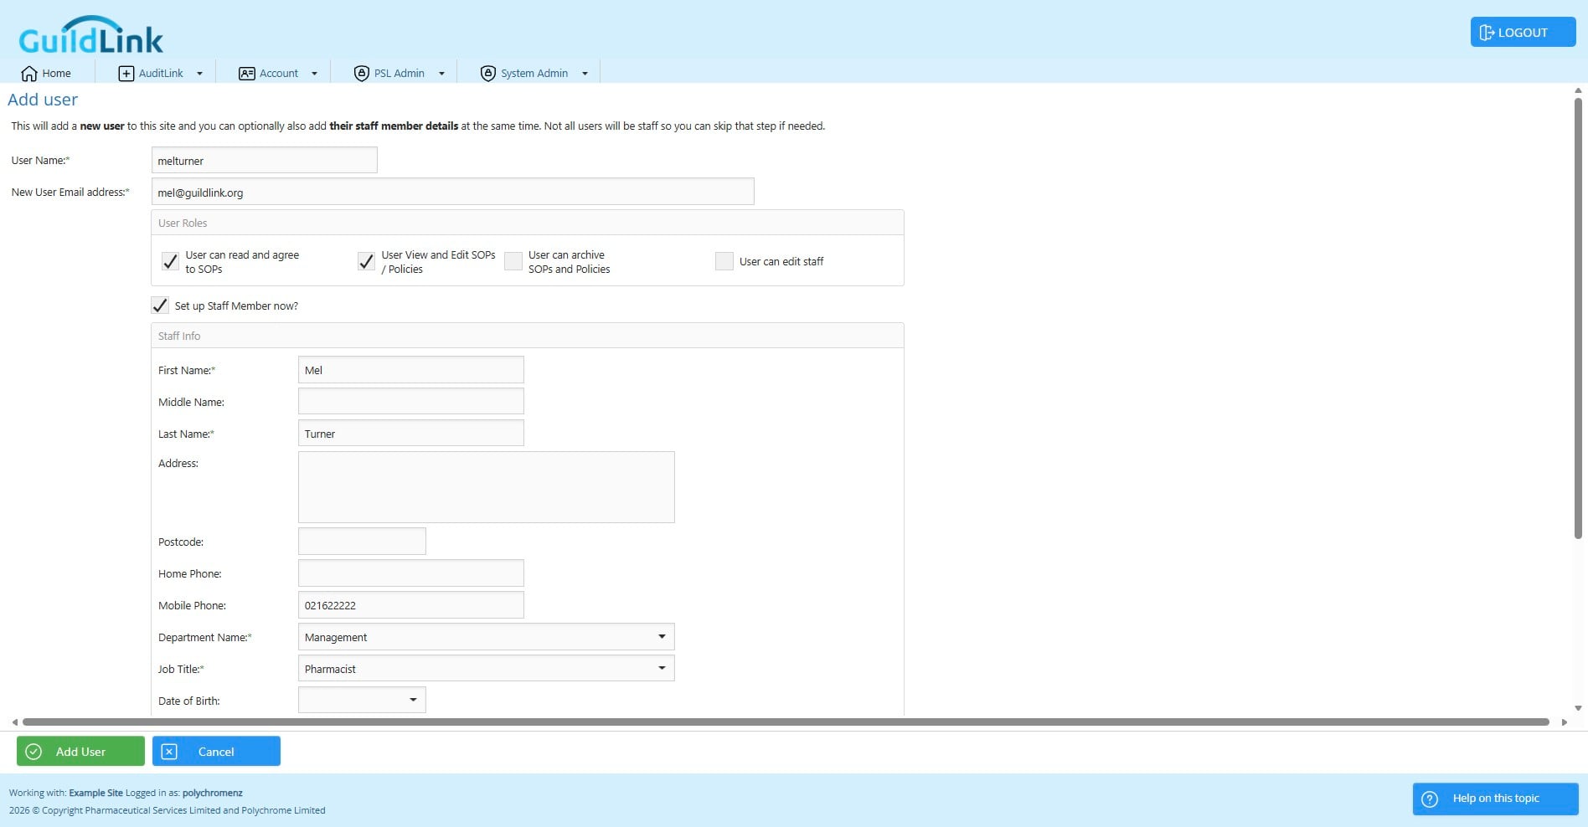Click the Address text area
Viewport: 1588px width, 827px height.
(487, 487)
